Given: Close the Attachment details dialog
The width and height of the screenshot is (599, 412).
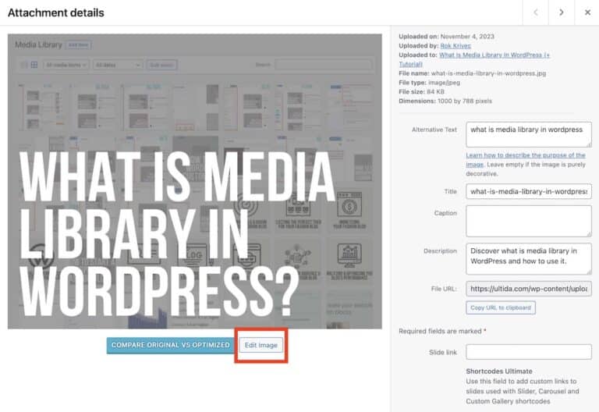Looking at the screenshot, I should (587, 12).
